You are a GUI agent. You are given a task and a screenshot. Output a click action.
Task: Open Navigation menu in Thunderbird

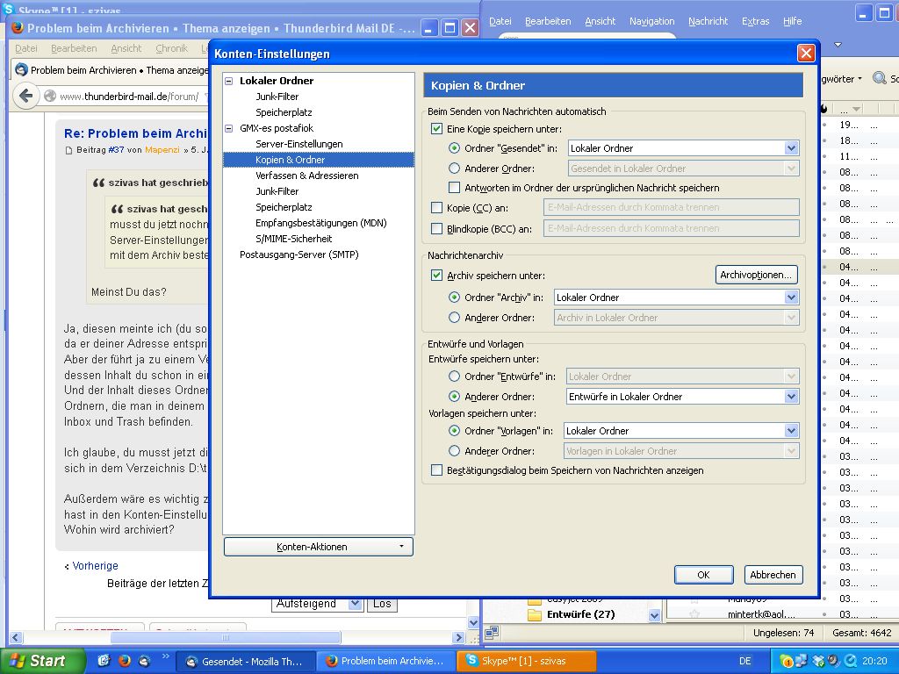point(652,21)
